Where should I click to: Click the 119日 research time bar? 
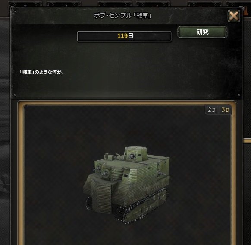[124, 36]
